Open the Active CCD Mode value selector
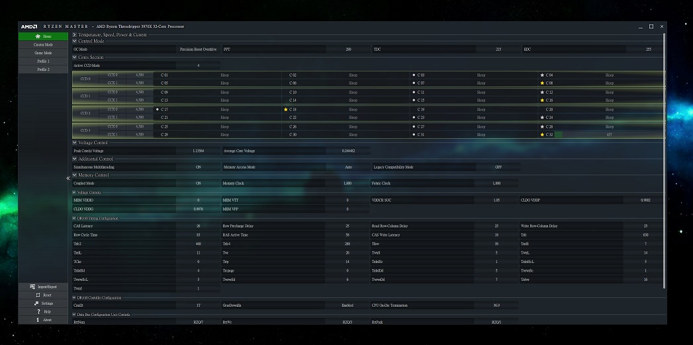This screenshot has height=345, width=693. pos(199,65)
